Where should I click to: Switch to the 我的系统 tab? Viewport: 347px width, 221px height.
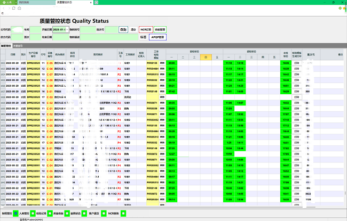point(36,3)
